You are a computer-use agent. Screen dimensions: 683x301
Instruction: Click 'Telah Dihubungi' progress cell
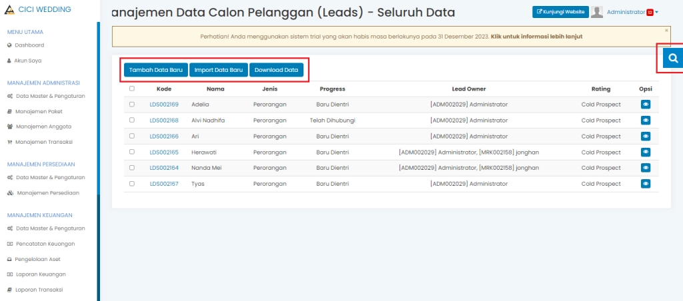click(332, 121)
